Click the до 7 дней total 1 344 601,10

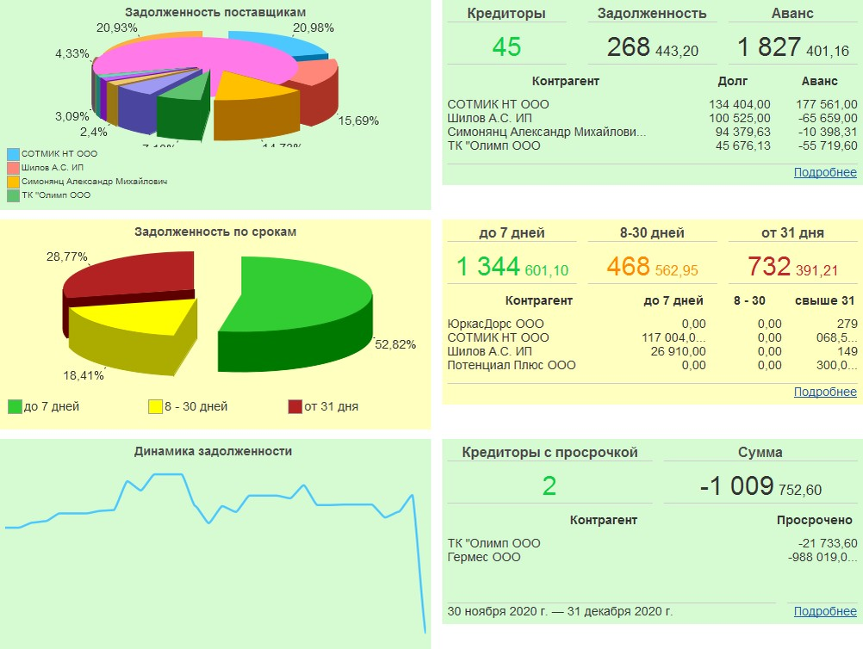coord(512,267)
